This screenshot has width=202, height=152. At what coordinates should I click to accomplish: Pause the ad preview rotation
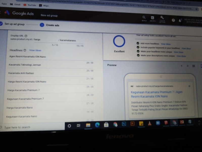(x=194, y=66)
